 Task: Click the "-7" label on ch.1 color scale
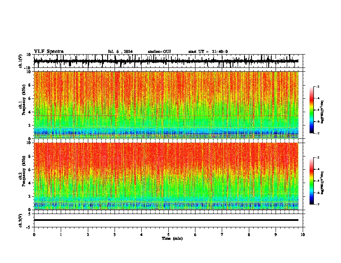(317, 133)
